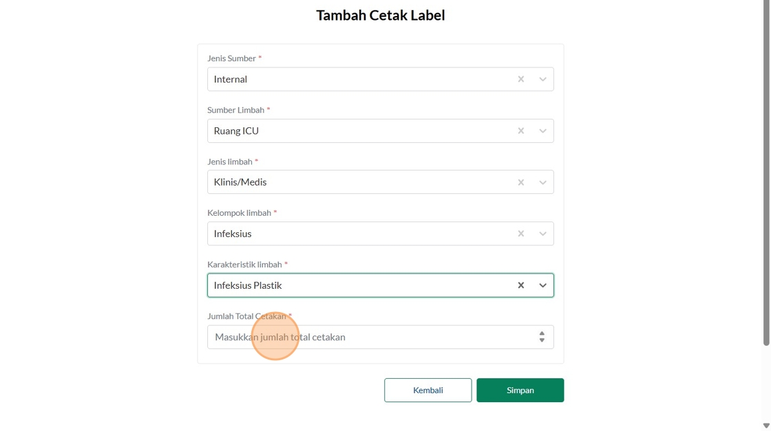Expand the Karakteristik limbah dropdown arrow
Image resolution: width=771 pixels, height=431 pixels.
point(542,285)
